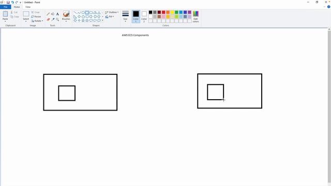Click the Crop command
Screen dimensions: 331x186
tap(36, 12)
